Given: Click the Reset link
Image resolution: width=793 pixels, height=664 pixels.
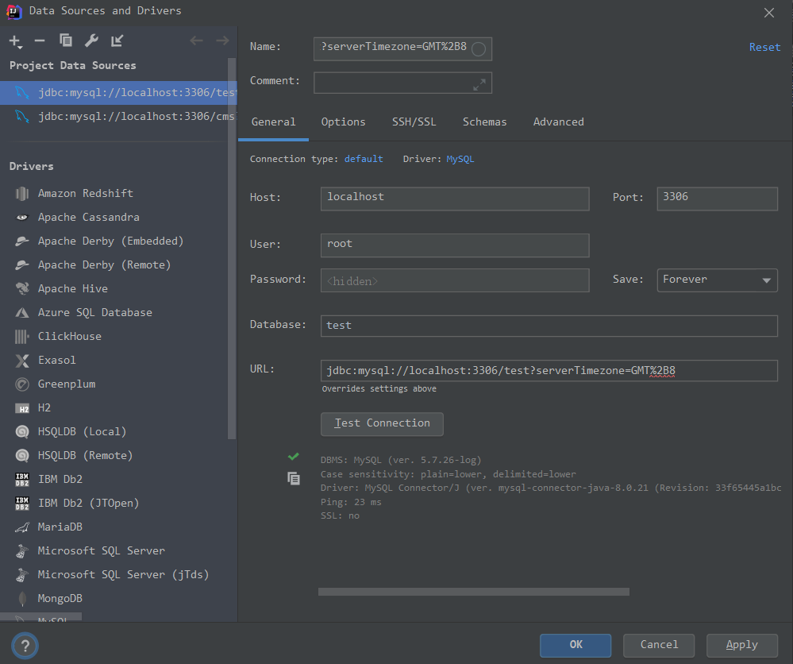Looking at the screenshot, I should tap(764, 48).
